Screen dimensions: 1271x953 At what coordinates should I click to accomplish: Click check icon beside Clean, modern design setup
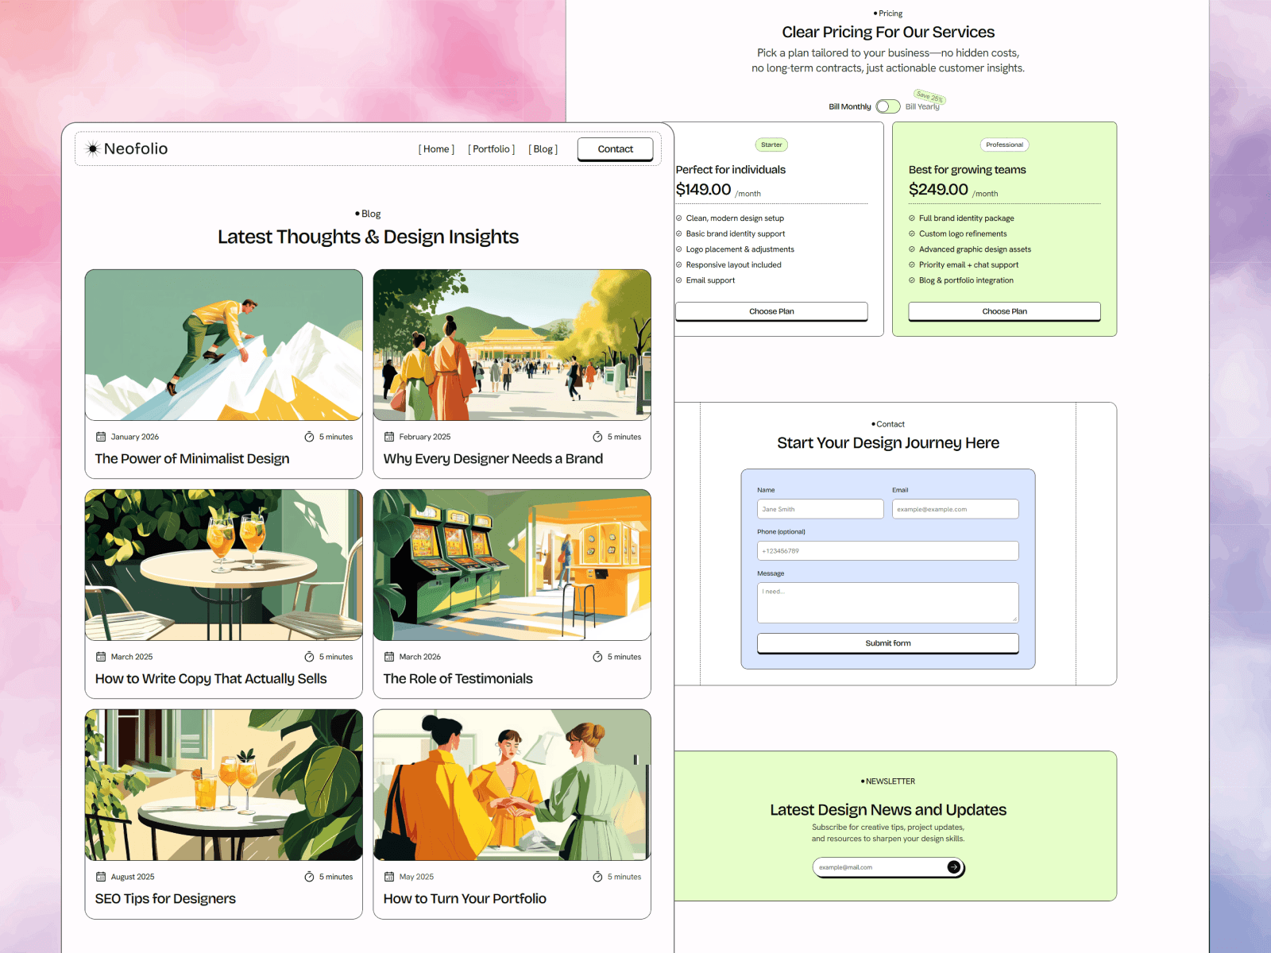(679, 218)
